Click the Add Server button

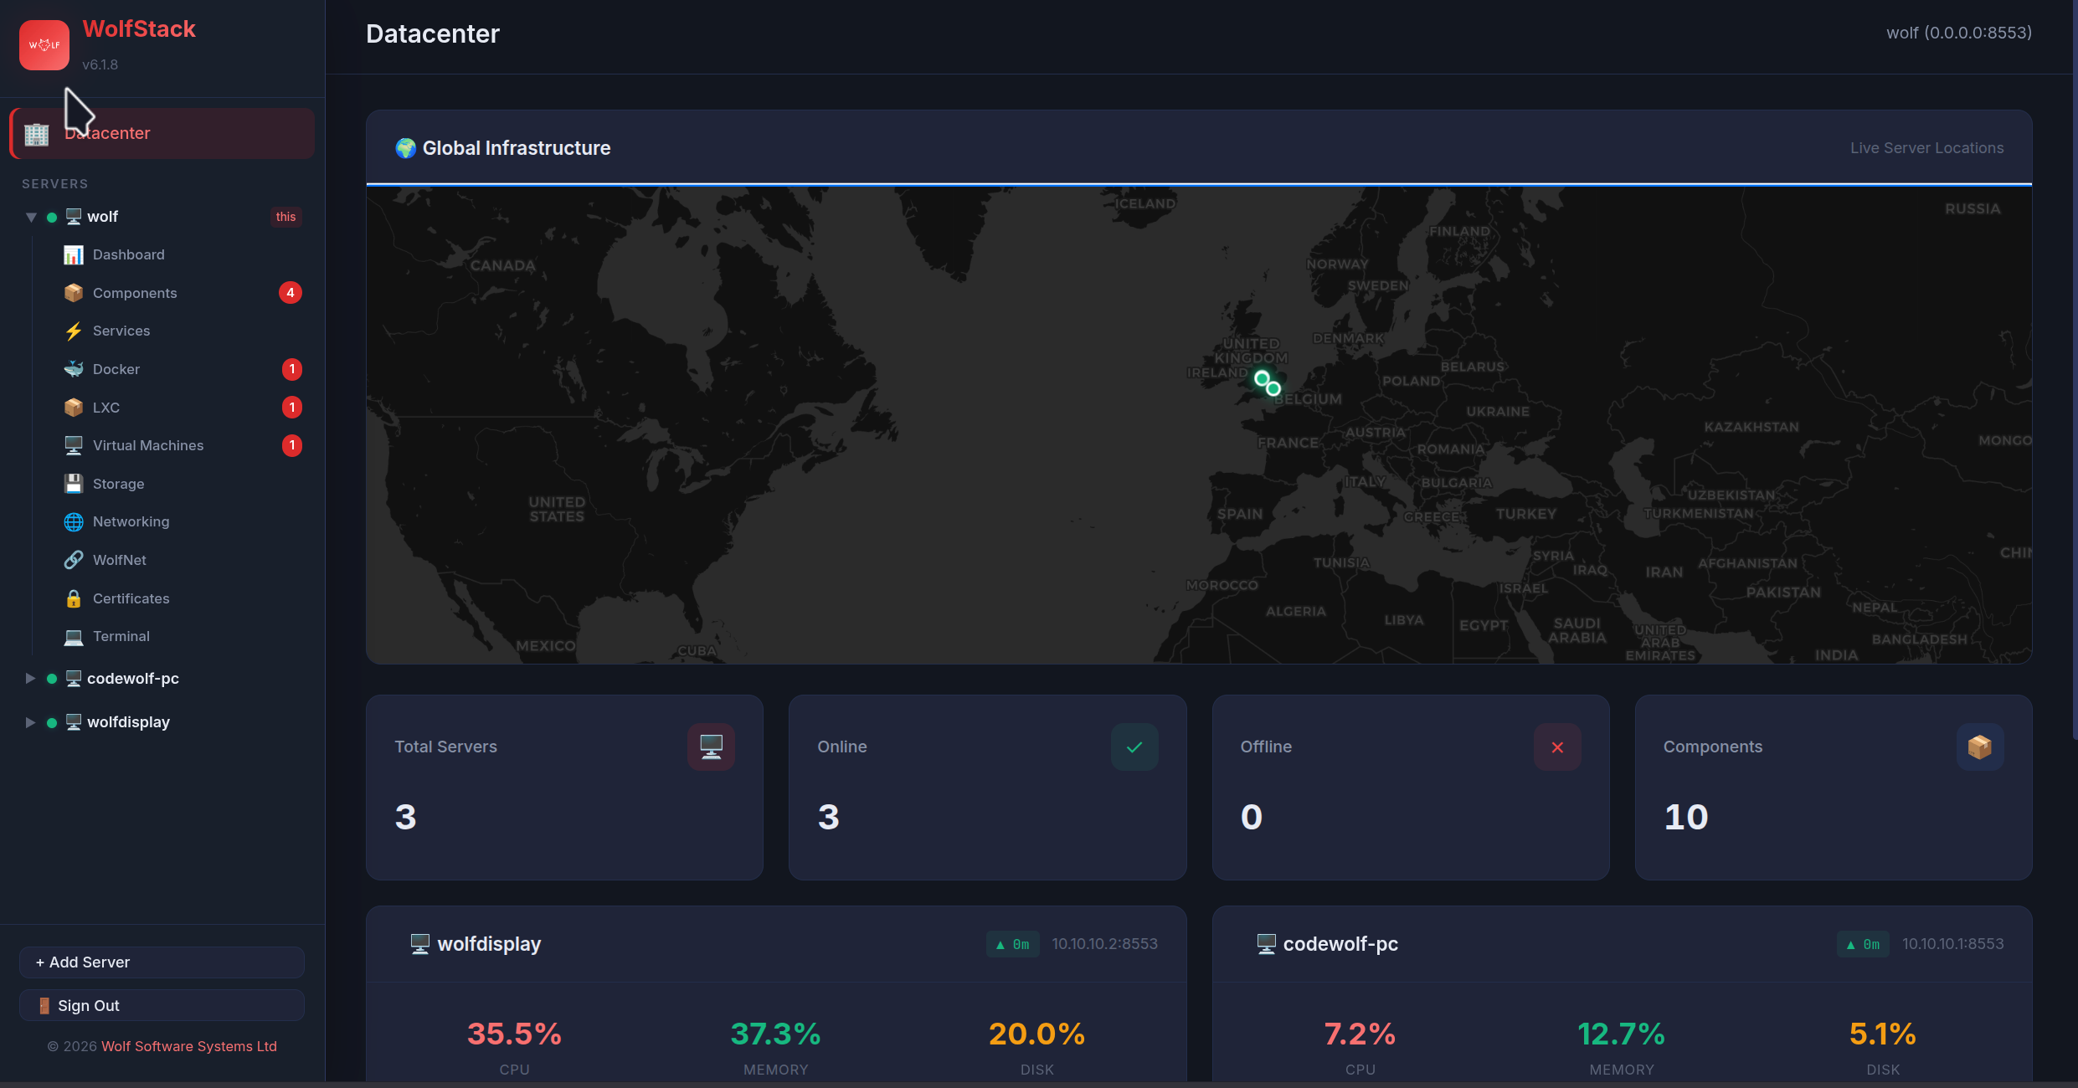pos(162,962)
